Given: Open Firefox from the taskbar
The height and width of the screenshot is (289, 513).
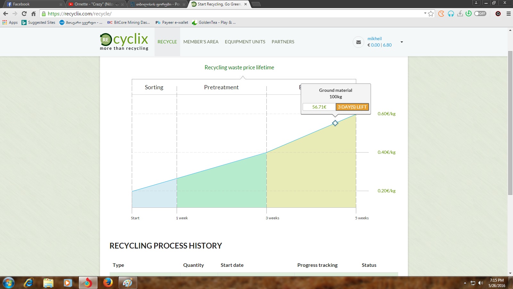Looking at the screenshot, I should point(108,283).
